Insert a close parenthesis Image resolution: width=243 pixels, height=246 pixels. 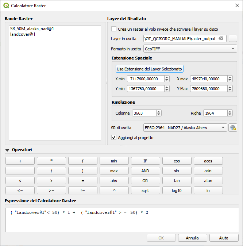pos(83,171)
